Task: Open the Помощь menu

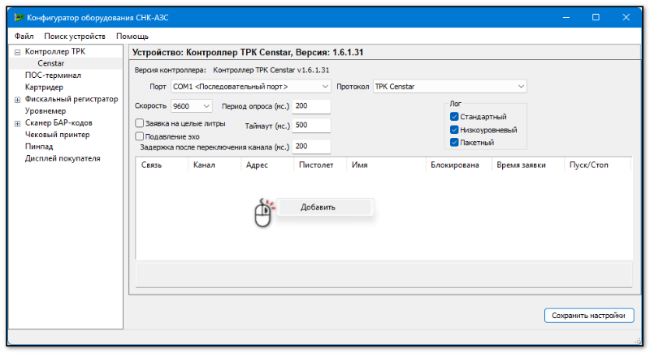Action: tap(132, 37)
